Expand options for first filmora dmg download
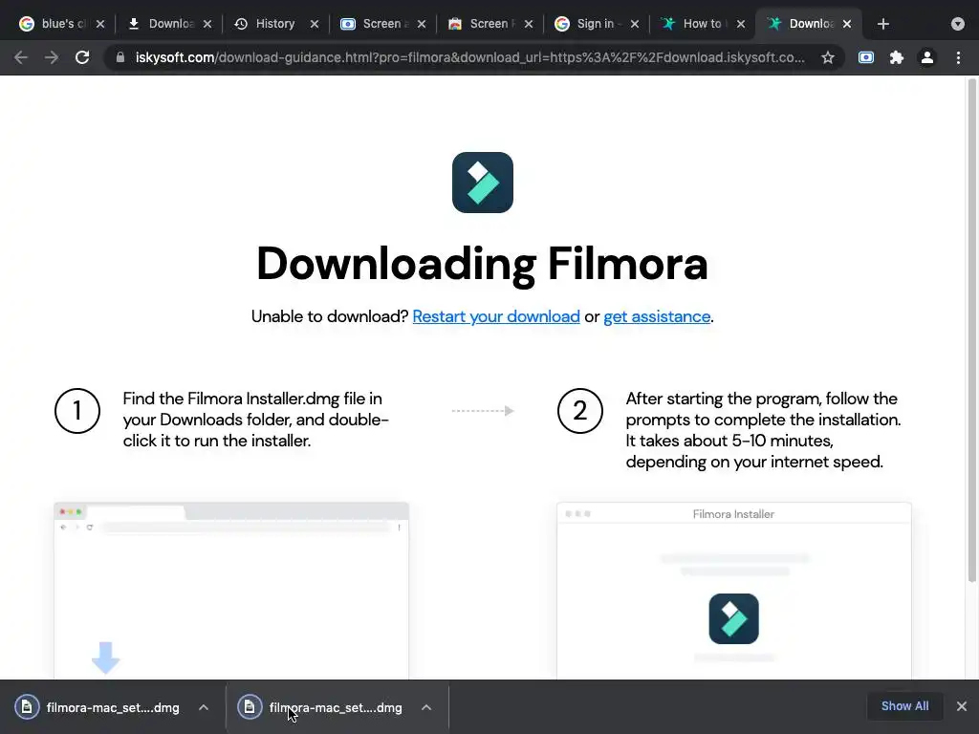979x734 pixels. (x=204, y=707)
